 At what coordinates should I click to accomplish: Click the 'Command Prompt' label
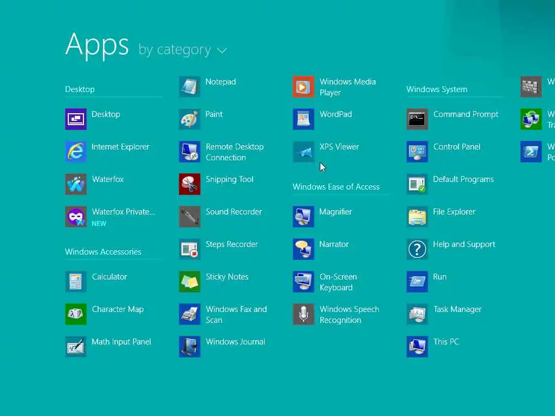tap(466, 114)
